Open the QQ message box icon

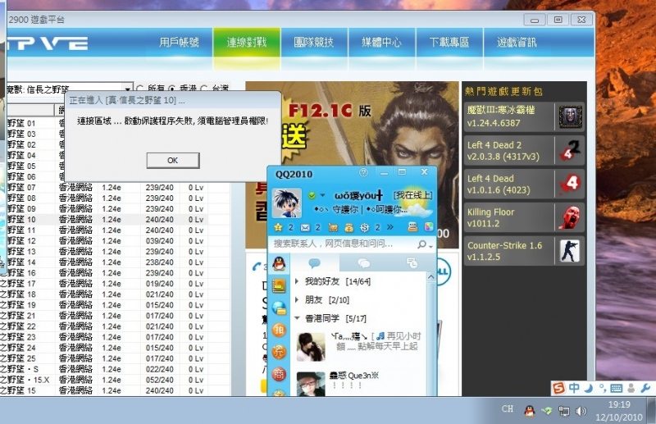(x=413, y=227)
